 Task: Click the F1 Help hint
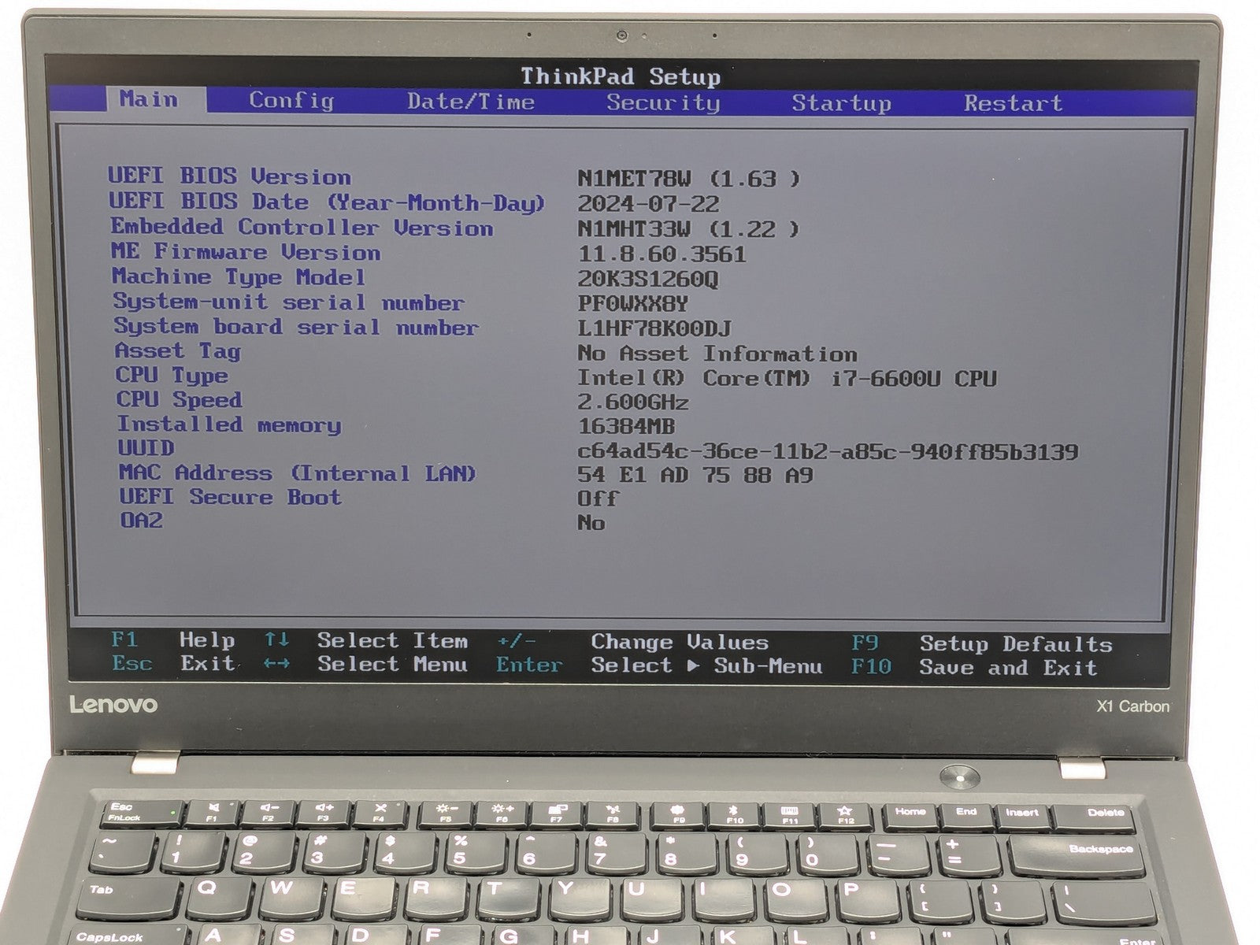click(173, 639)
